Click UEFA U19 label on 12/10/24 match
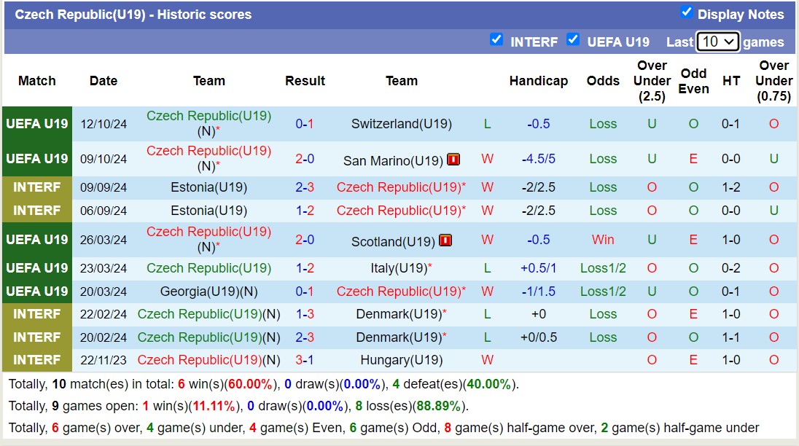 pyautogui.click(x=36, y=124)
